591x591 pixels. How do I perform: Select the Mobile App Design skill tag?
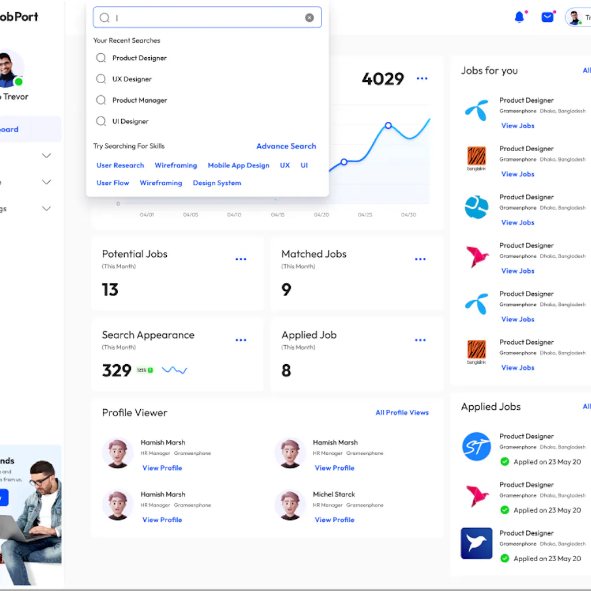click(x=238, y=166)
